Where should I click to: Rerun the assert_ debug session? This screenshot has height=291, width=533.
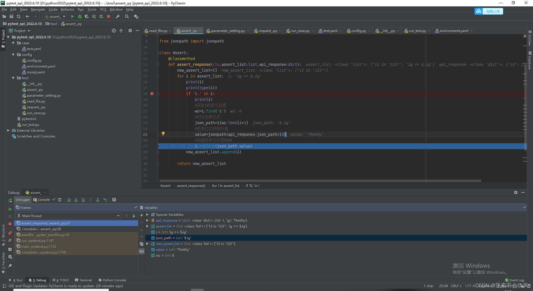pyautogui.click(x=10, y=200)
